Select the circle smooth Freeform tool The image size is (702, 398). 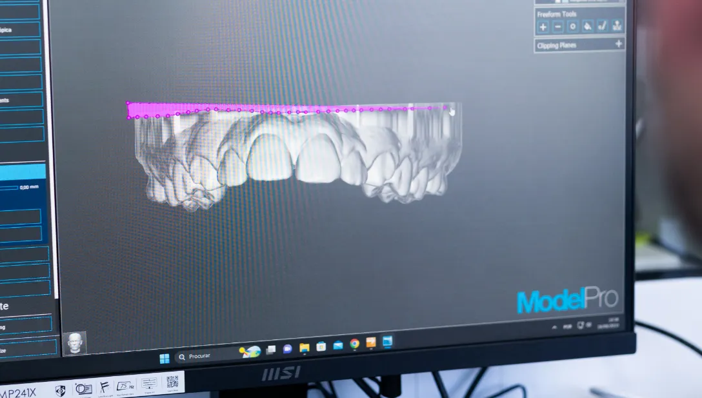click(x=572, y=26)
